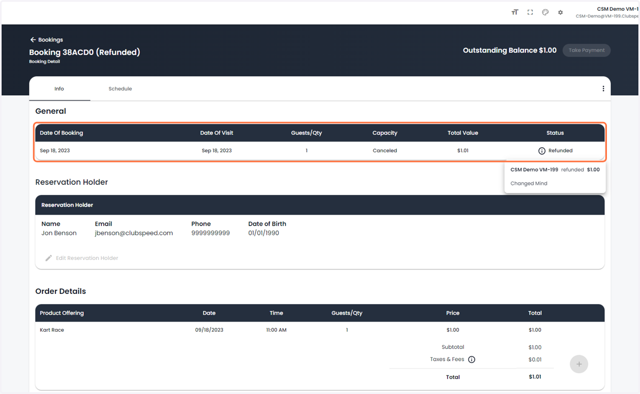The height and width of the screenshot is (394, 640).
Task: Click the Take Payment button
Action: [x=587, y=50]
